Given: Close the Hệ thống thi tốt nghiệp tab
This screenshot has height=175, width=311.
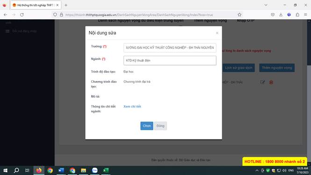Looking at the screenshot, I should (x=58, y=5).
